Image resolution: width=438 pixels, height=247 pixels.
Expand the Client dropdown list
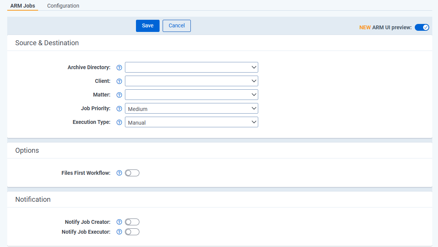click(x=191, y=81)
